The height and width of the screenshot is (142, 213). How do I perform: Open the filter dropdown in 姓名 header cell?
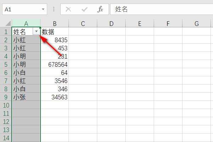(x=36, y=31)
